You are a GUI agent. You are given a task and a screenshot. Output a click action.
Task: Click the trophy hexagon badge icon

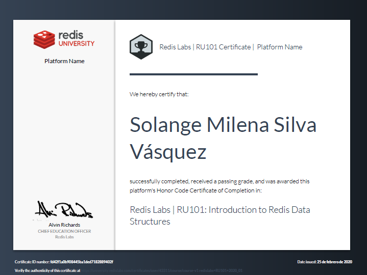click(141, 47)
